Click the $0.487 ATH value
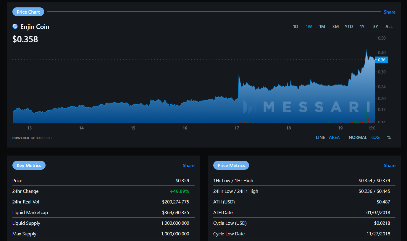 pyautogui.click(x=383, y=202)
